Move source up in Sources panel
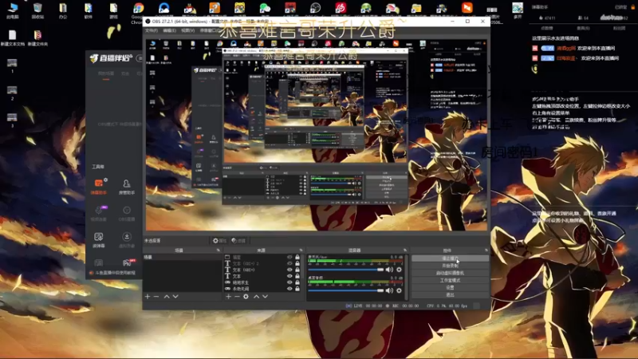Viewport: 638px width, 359px height. click(256, 296)
